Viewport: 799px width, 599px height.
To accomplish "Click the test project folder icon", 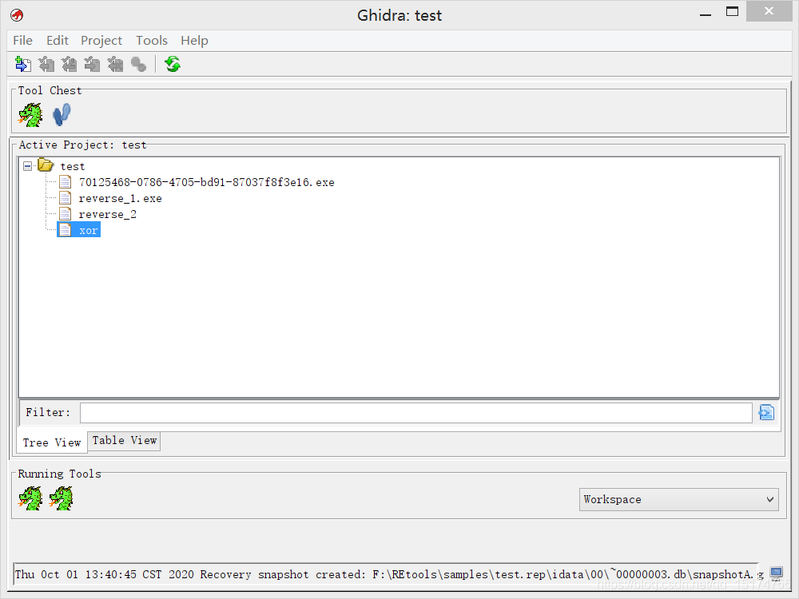I will (46, 165).
